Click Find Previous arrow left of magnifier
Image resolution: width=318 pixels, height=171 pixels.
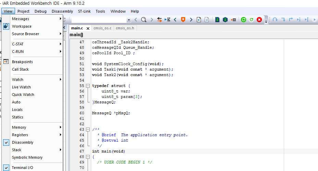(x=136, y=19)
